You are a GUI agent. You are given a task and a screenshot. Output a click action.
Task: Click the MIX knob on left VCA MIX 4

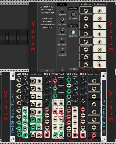coord(25,103)
